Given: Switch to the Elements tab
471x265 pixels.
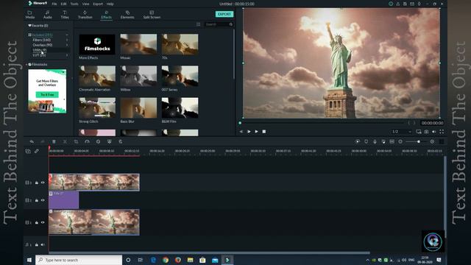Looking at the screenshot, I should coord(127,15).
